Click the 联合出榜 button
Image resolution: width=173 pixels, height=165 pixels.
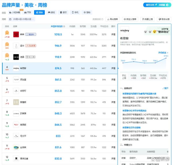click(x=164, y=19)
